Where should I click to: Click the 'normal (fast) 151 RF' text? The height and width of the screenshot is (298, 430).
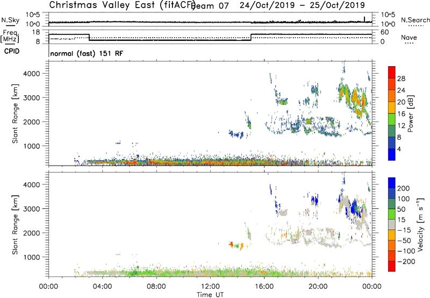tap(87, 53)
